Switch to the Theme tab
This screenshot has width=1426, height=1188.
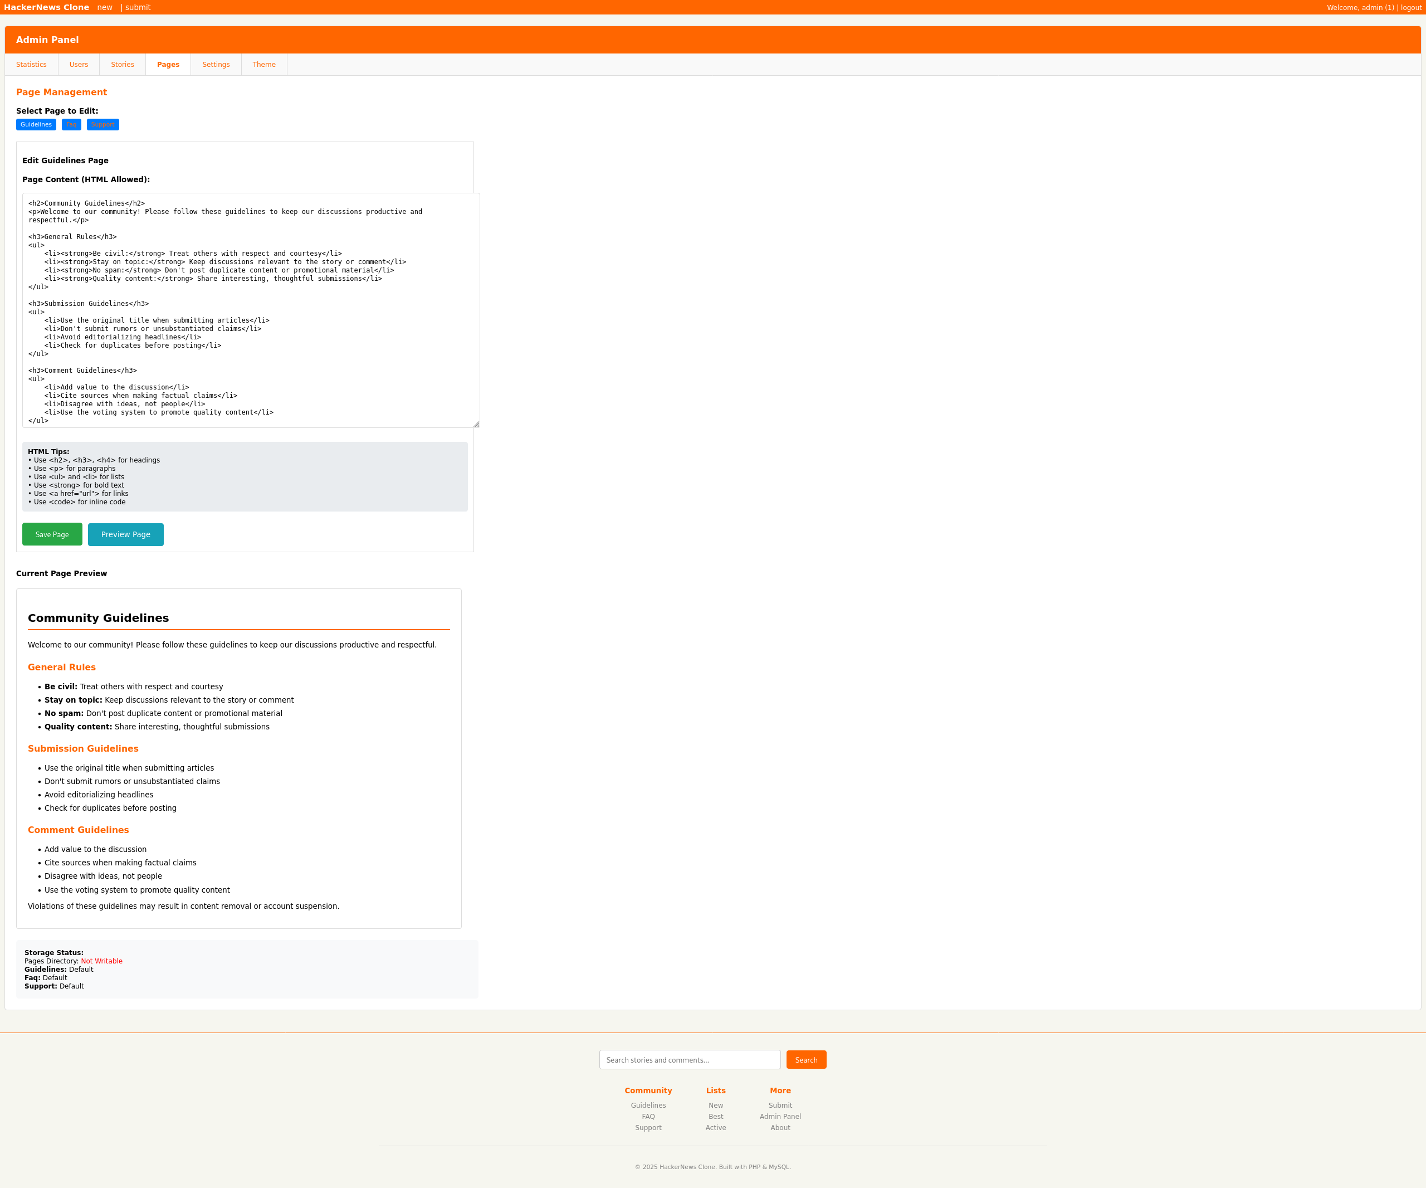click(263, 65)
